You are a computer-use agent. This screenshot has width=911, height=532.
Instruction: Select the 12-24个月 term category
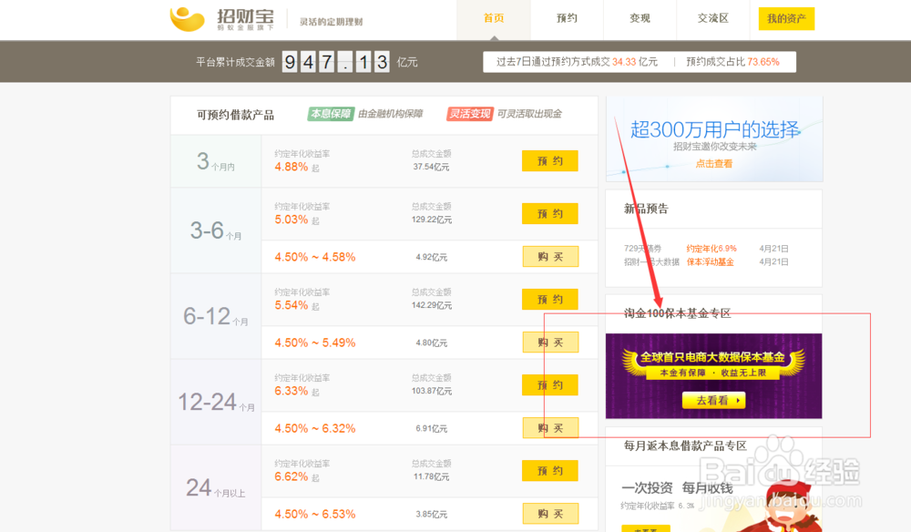pyautogui.click(x=216, y=402)
